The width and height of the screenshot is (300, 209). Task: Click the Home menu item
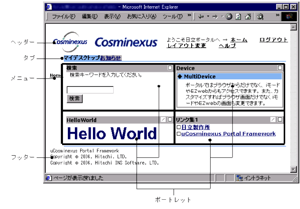click(x=56, y=75)
